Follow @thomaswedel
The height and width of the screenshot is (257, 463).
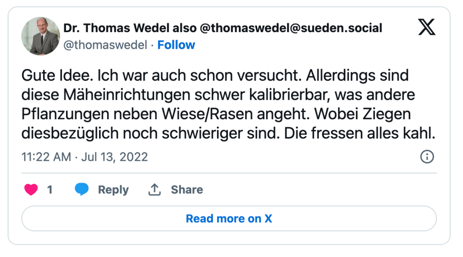tap(176, 45)
